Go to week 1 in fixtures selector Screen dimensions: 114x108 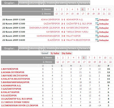pyautogui.click(x=56, y=9)
